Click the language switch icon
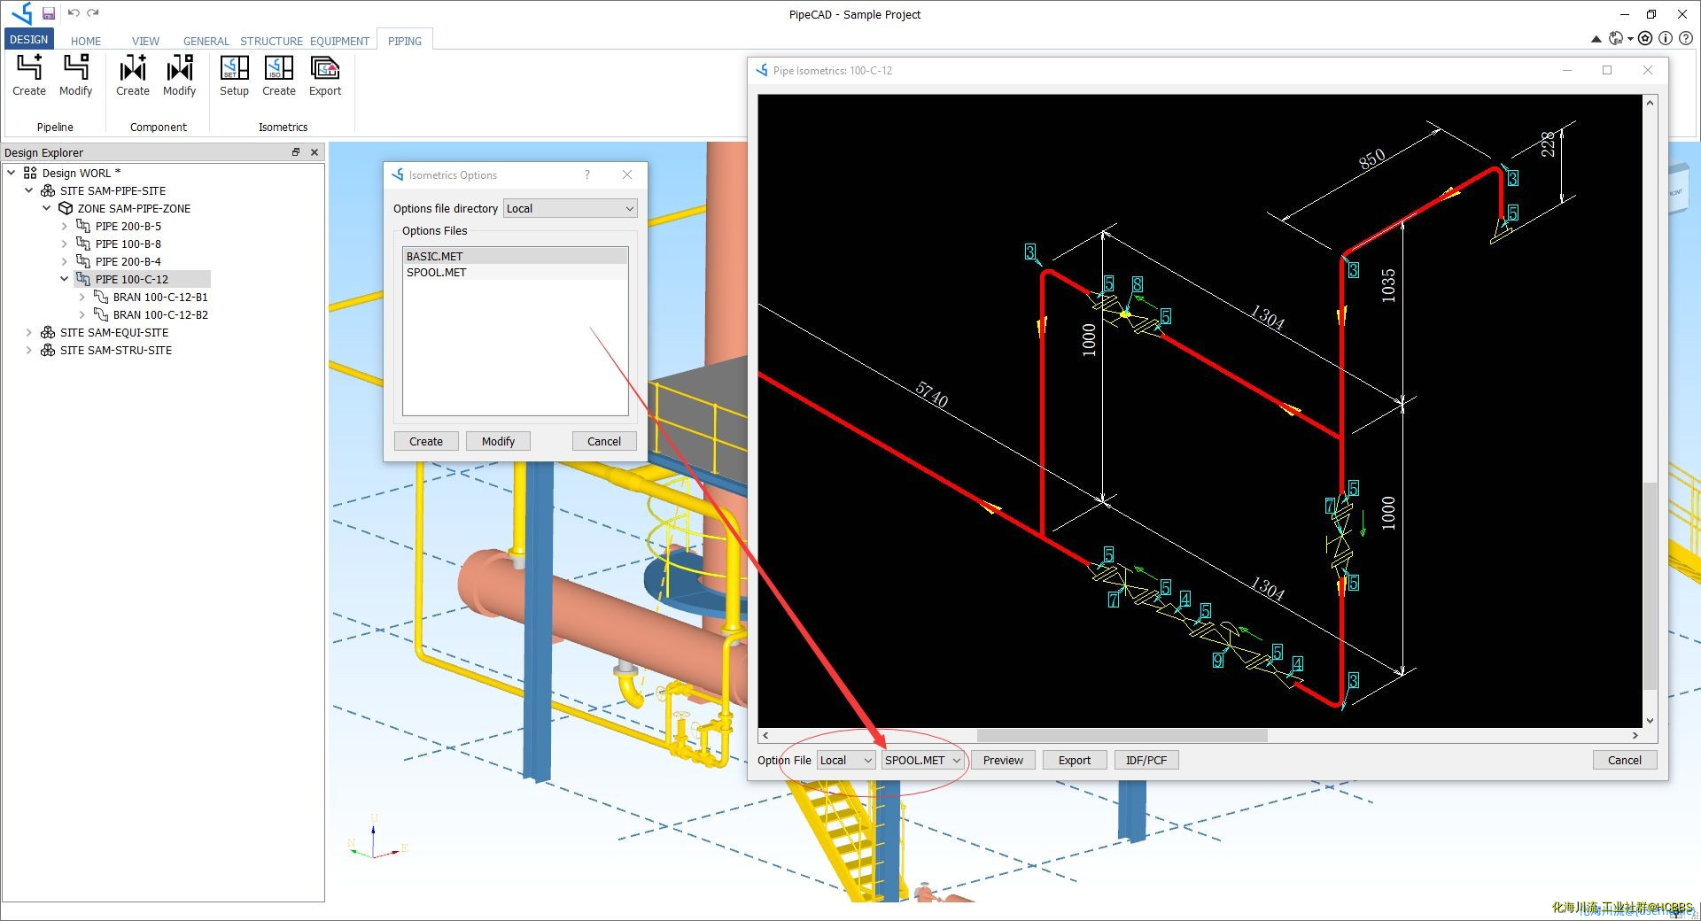The height and width of the screenshot is (921, 1701). (1616, 38)
